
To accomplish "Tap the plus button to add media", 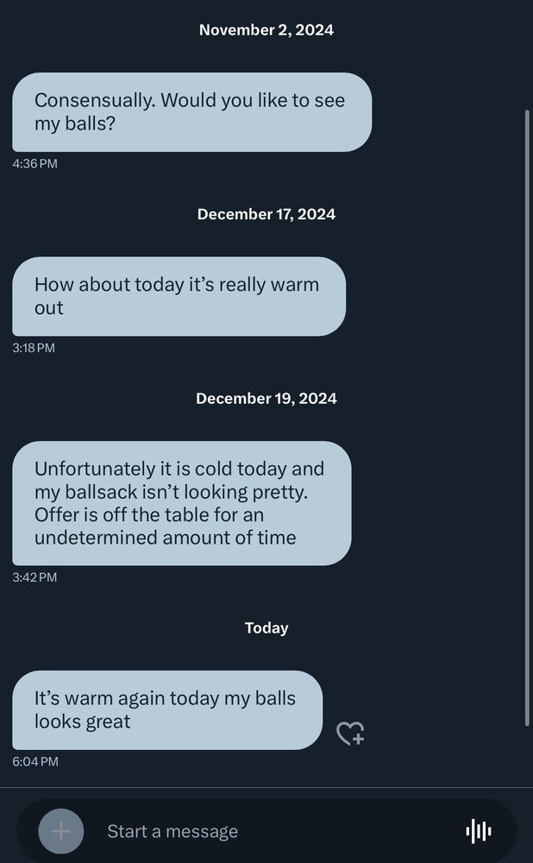I will [x=61, y=831].
